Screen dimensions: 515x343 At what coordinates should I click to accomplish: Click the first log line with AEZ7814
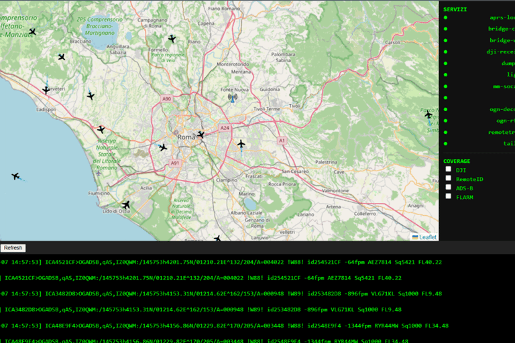click(221, 262)
